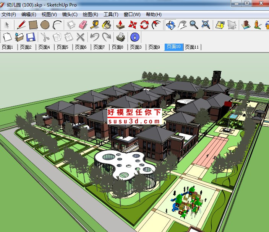Select the Rotate tool
Screen dimensions: 269x232
click(144, 25)
